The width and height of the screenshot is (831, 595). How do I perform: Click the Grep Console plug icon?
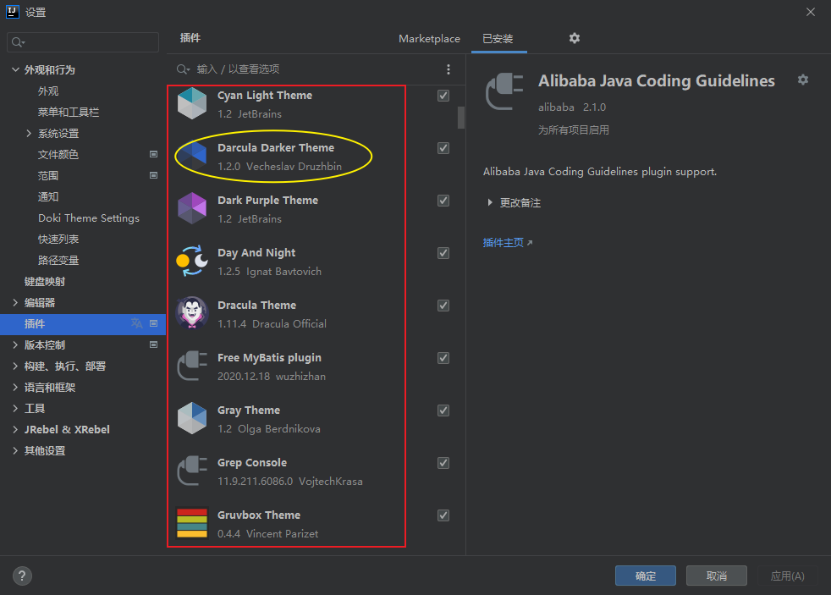(192, 471)
